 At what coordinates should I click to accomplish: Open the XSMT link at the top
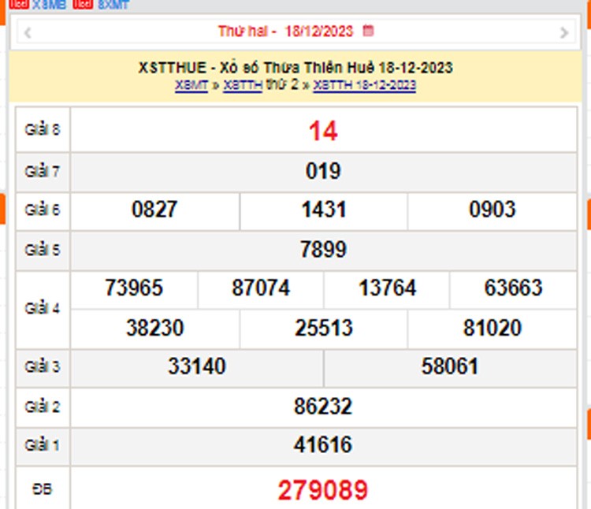113,4
